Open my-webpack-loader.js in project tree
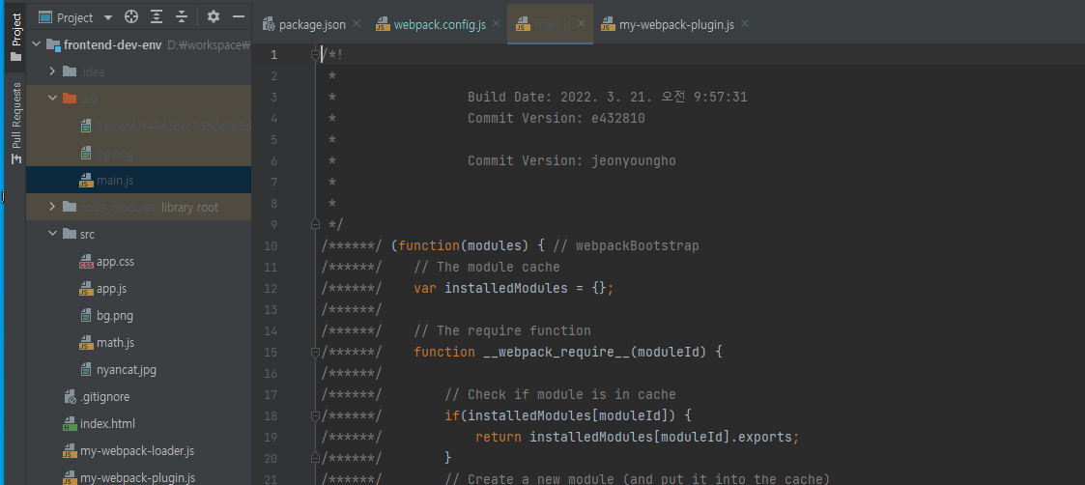The height and width of the screenshot is (485, 1085). [x=137, y=451]
